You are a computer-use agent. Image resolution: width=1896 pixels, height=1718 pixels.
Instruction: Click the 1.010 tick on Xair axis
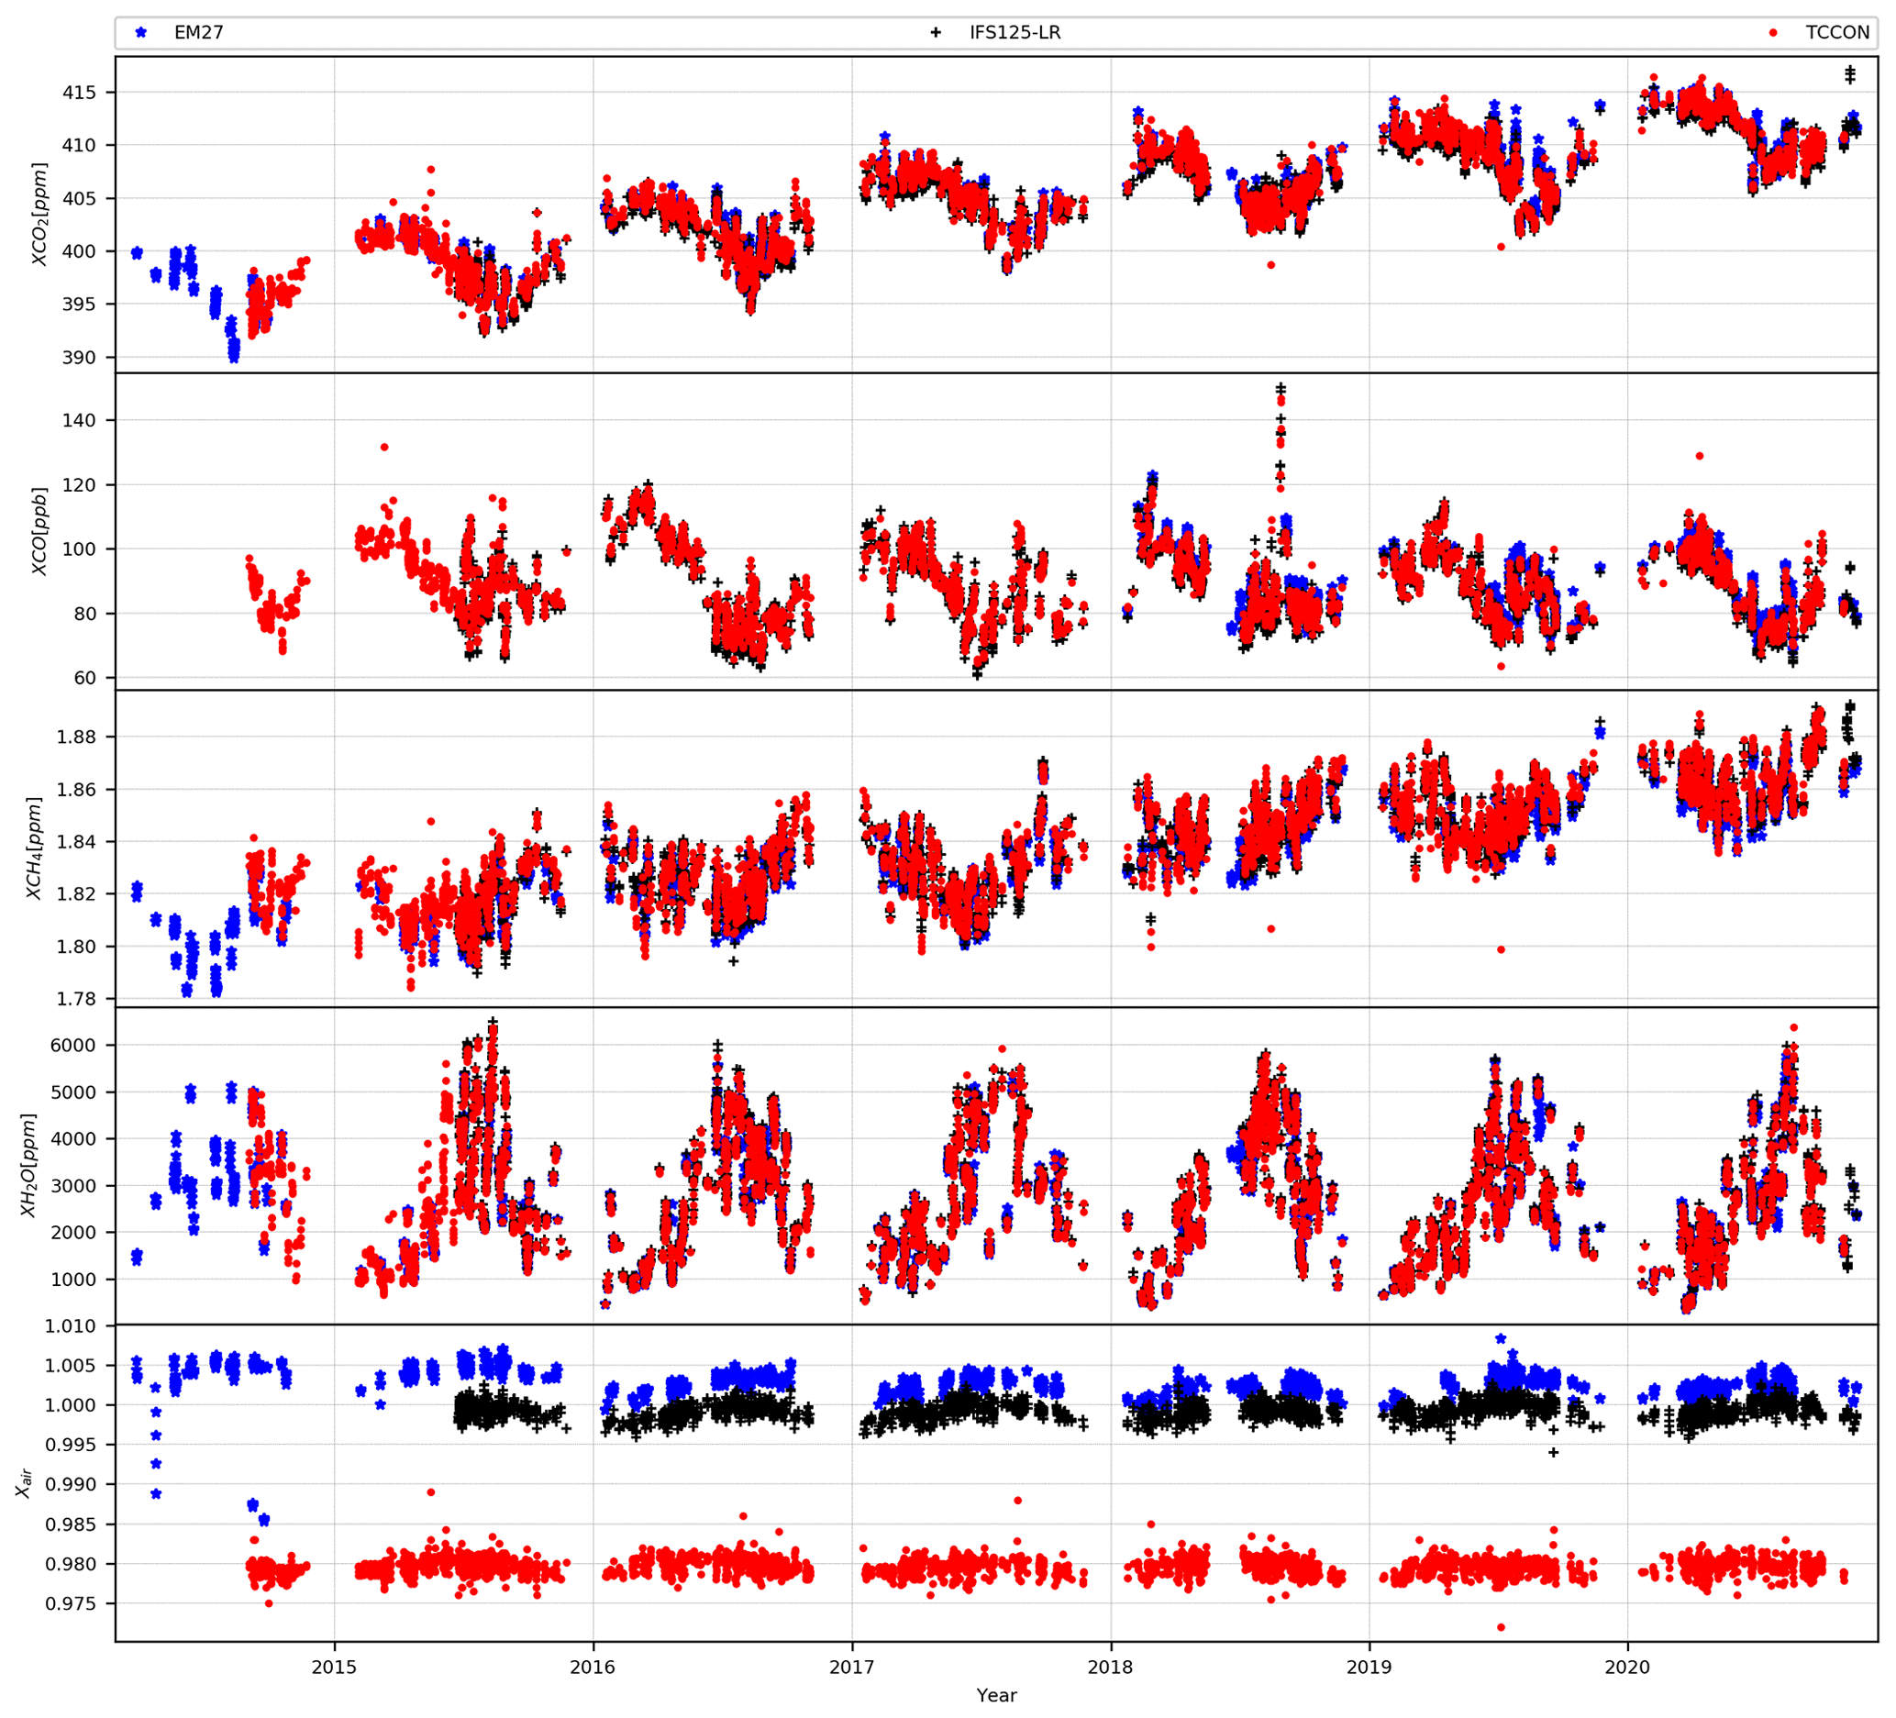pos(71,1326)
